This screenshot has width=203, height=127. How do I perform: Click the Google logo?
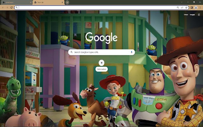coord(101,38)
